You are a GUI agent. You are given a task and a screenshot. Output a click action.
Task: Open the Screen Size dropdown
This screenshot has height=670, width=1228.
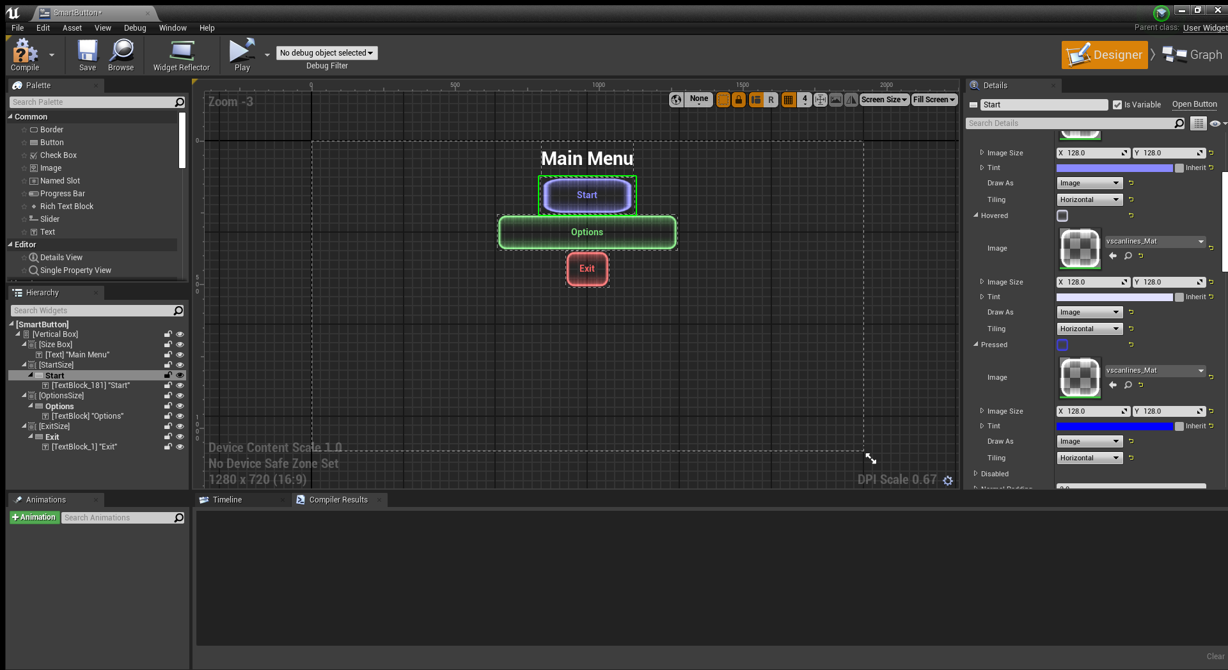[x=884, y=100]
